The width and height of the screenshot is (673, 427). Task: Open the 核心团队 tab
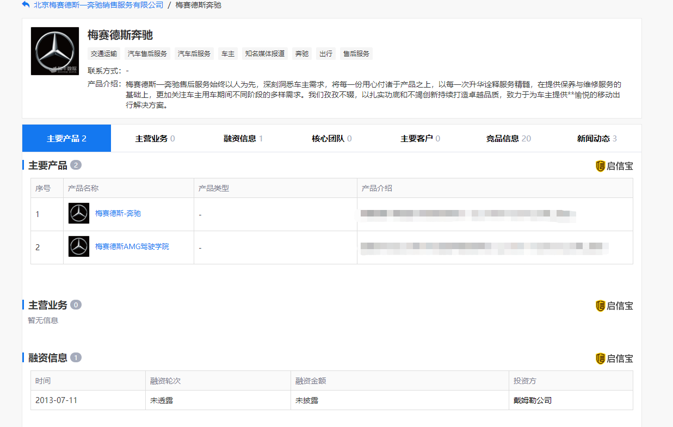point(331,138)
